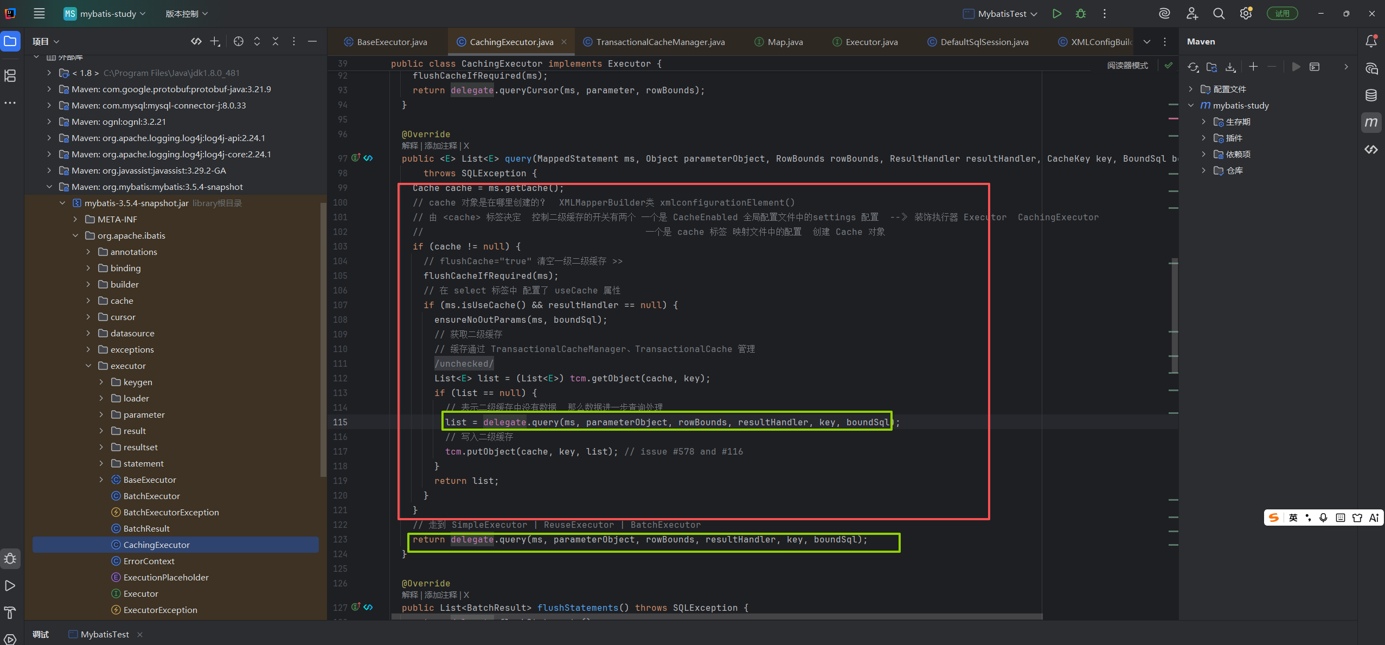The image size is (1385, 645).
Task: Download Maven sources and documentation
Action: [x=1230, y=67]
